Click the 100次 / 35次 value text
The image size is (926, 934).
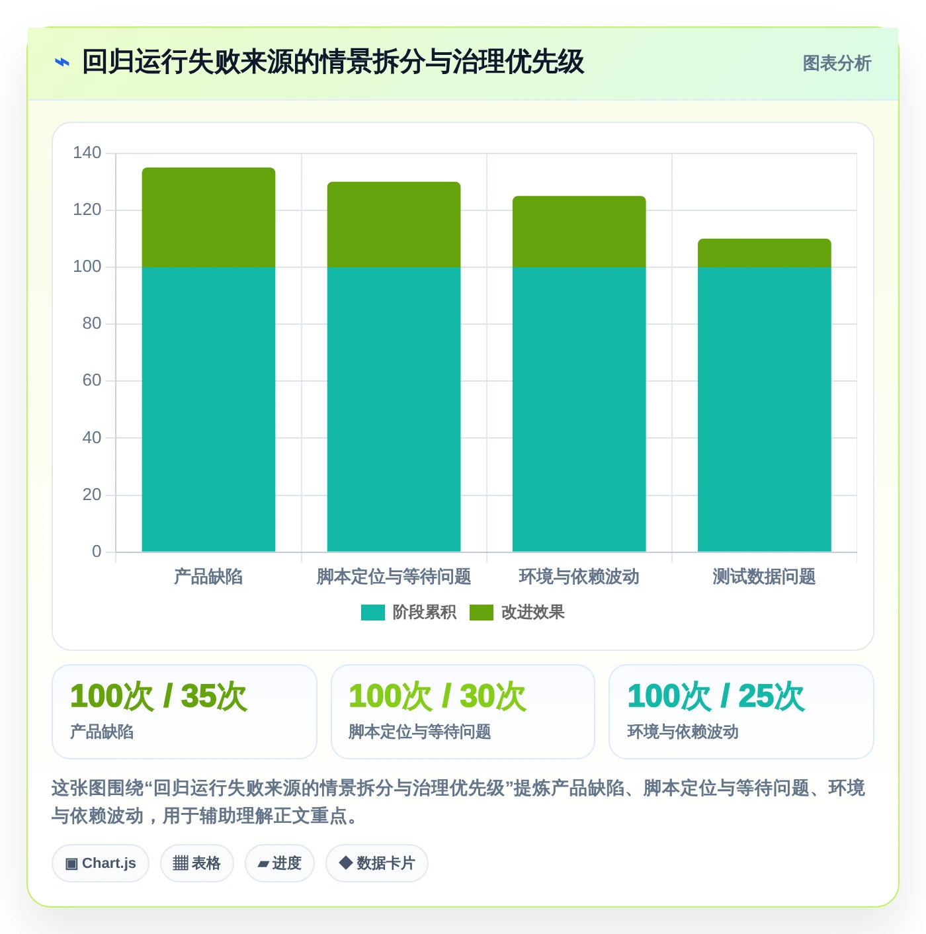pyautogui.click(x=159, y=697)
